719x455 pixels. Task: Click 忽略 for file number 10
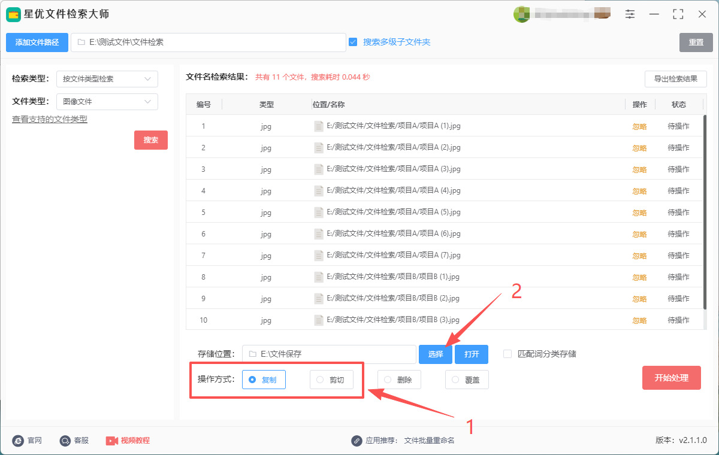pyautogui.click(x=640, y=320)
